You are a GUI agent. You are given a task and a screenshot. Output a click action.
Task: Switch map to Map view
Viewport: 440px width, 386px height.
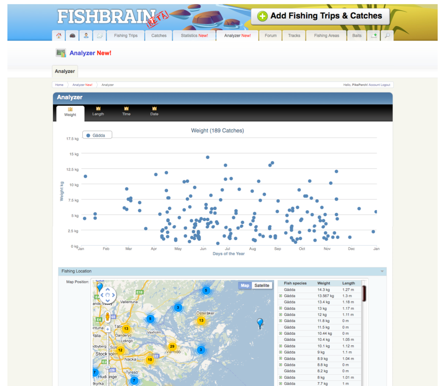(245, 285)
